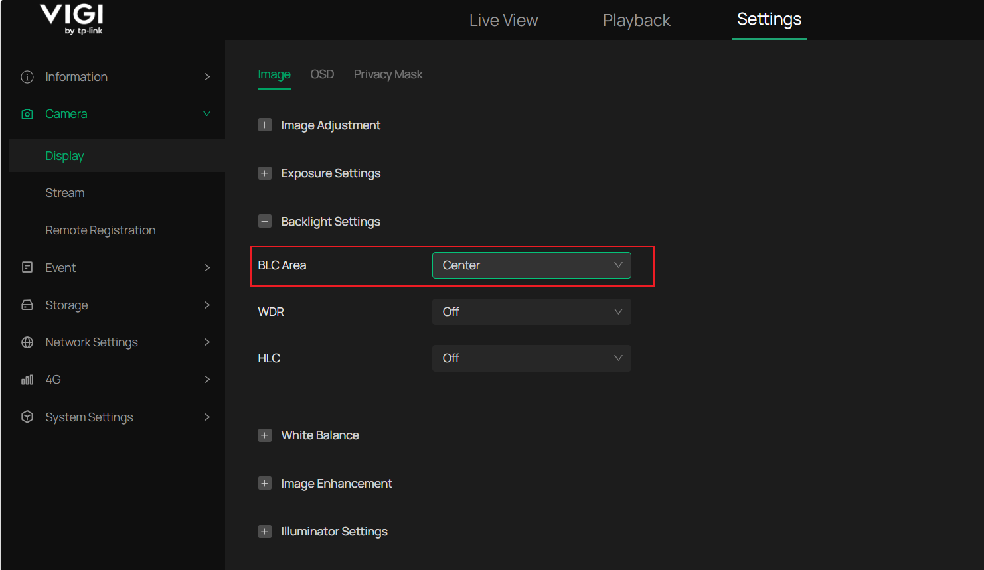Collapse Camera menu chevron
This screenshot has width=984, height=570.
coord(207,114)
